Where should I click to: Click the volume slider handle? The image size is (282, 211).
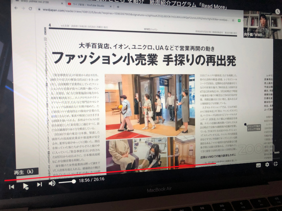(74, 182)
